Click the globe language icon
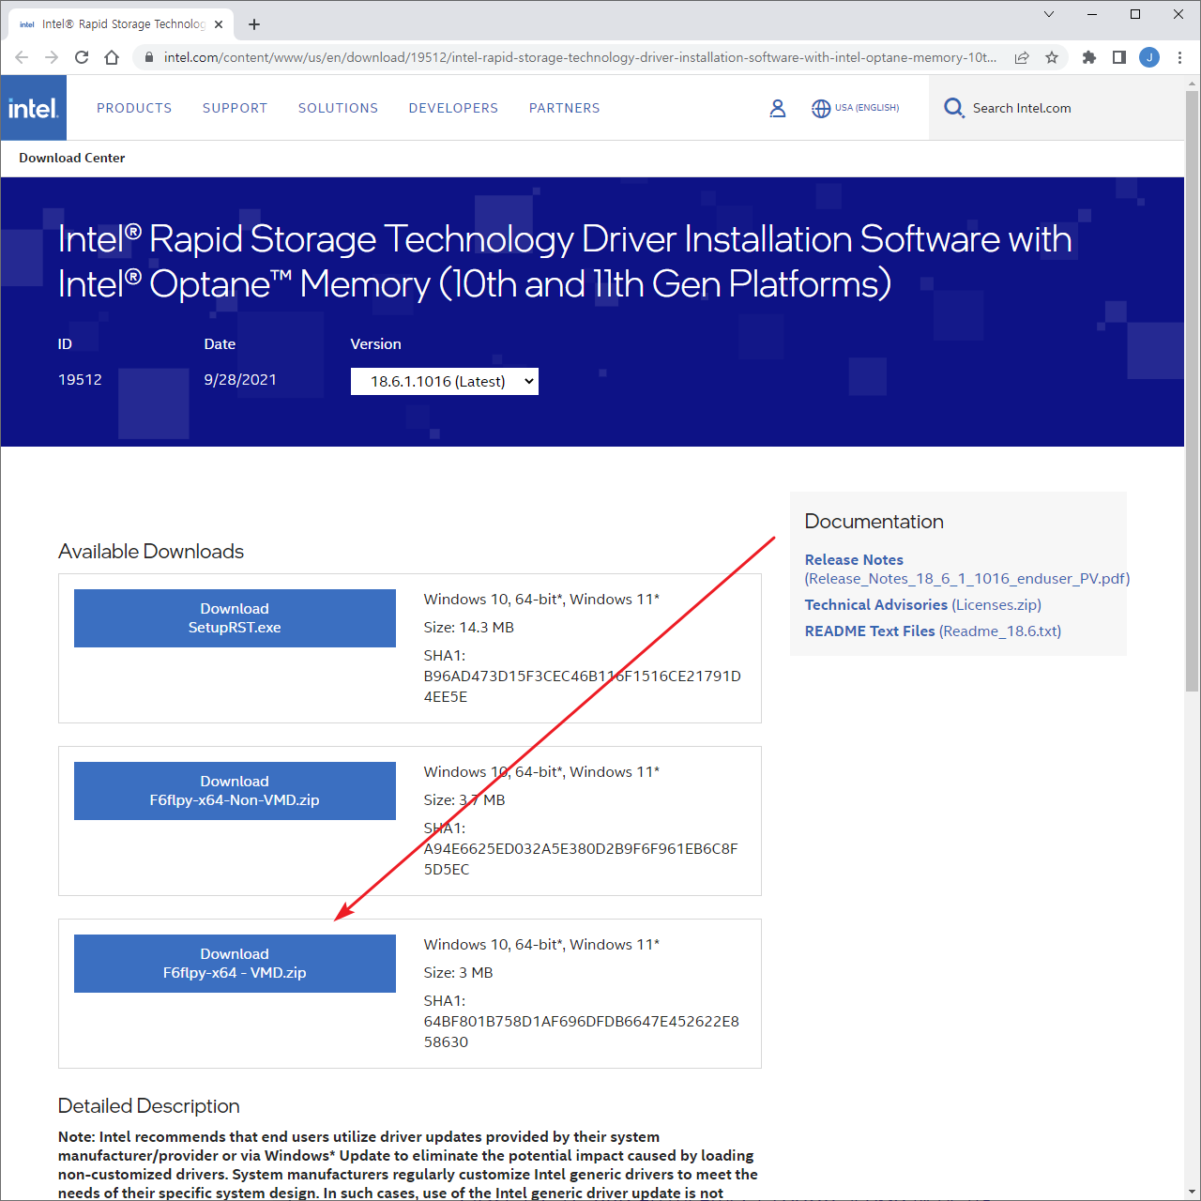 (x=821, y=109)
